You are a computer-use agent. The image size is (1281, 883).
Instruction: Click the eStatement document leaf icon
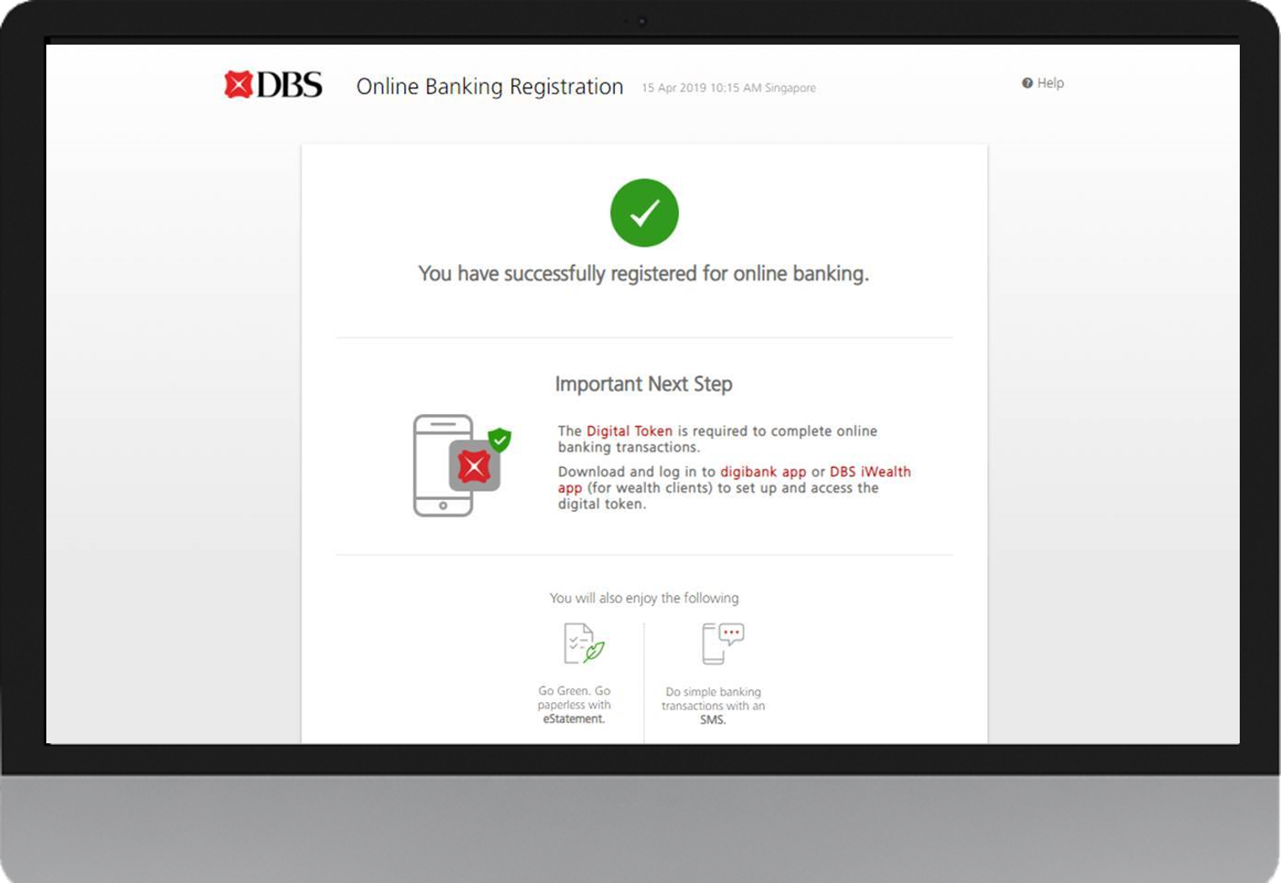583,644
